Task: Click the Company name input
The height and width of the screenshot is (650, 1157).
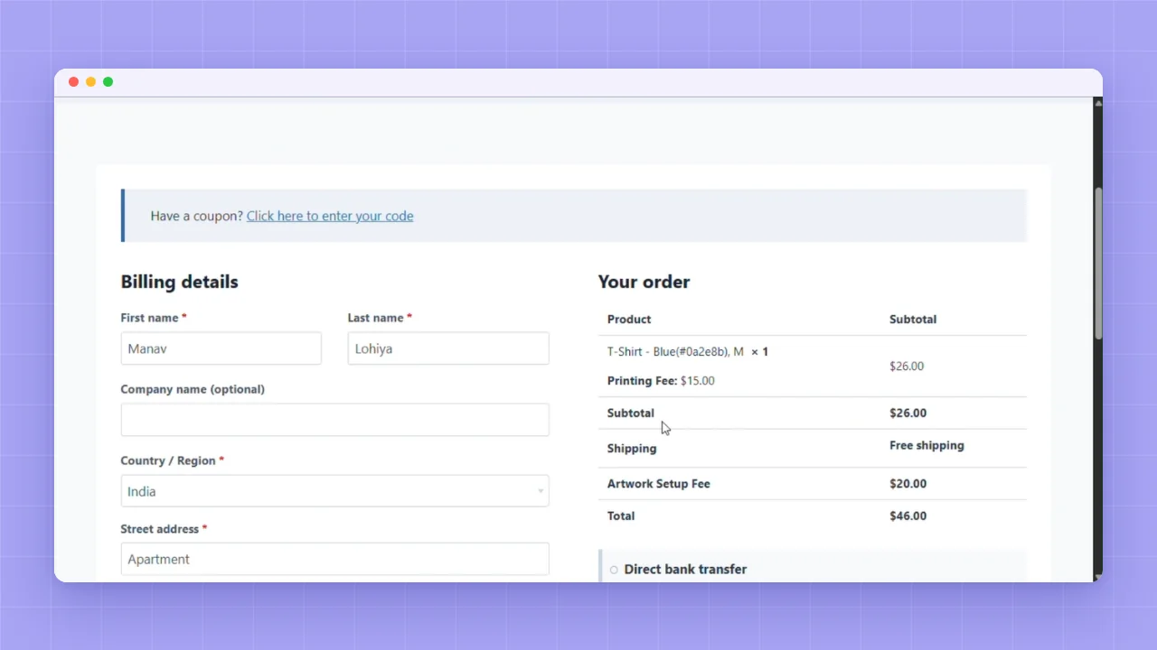Action: 334,420
